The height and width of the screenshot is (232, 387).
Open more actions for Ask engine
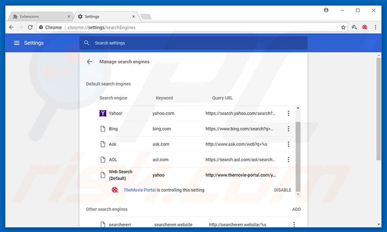[x=288, y=144]
